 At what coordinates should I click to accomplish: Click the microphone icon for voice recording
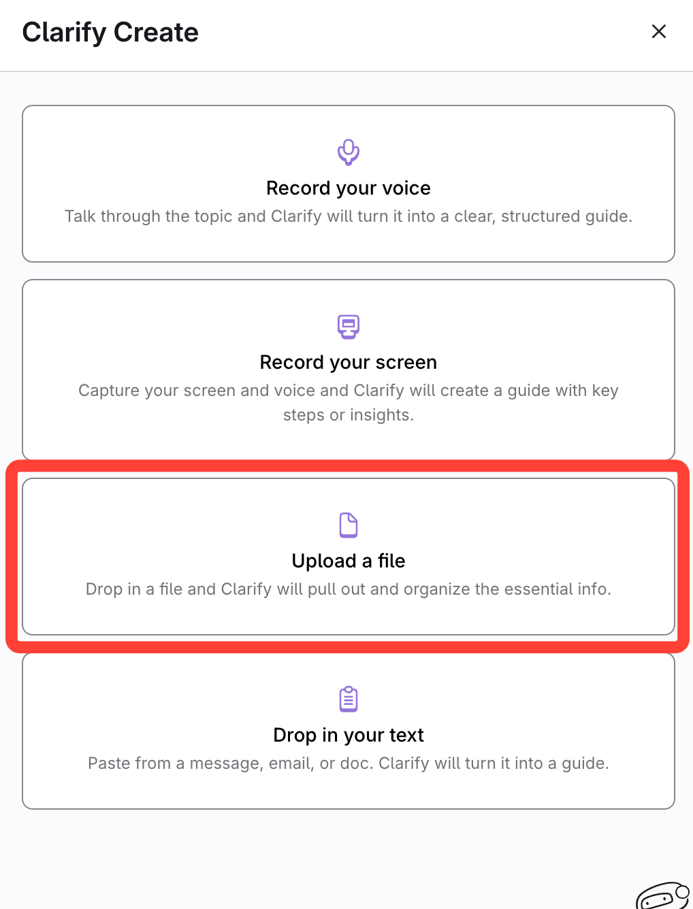pyautogui.click(x=349, y=152)
